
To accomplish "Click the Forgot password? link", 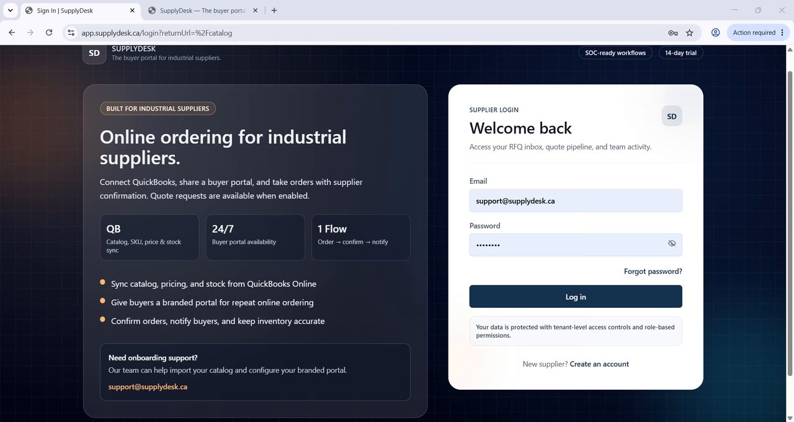I will [653, 271].
